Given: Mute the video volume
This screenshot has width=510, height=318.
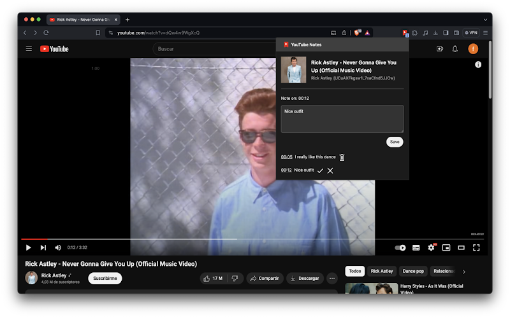Looking at the screenshot, I should pyautogui.click(x=58, y=248).
